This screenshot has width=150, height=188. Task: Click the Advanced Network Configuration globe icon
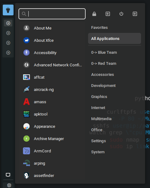pyautogui.click(x=26, y=65)
